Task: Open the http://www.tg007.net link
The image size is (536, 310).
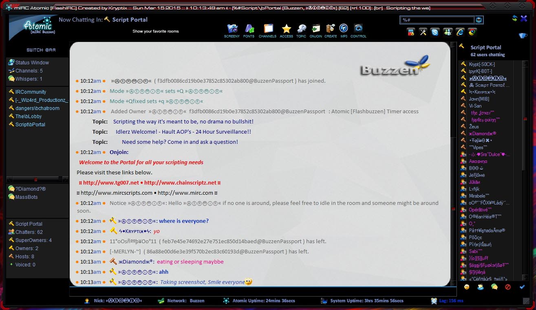Action: tap(111, 183)
